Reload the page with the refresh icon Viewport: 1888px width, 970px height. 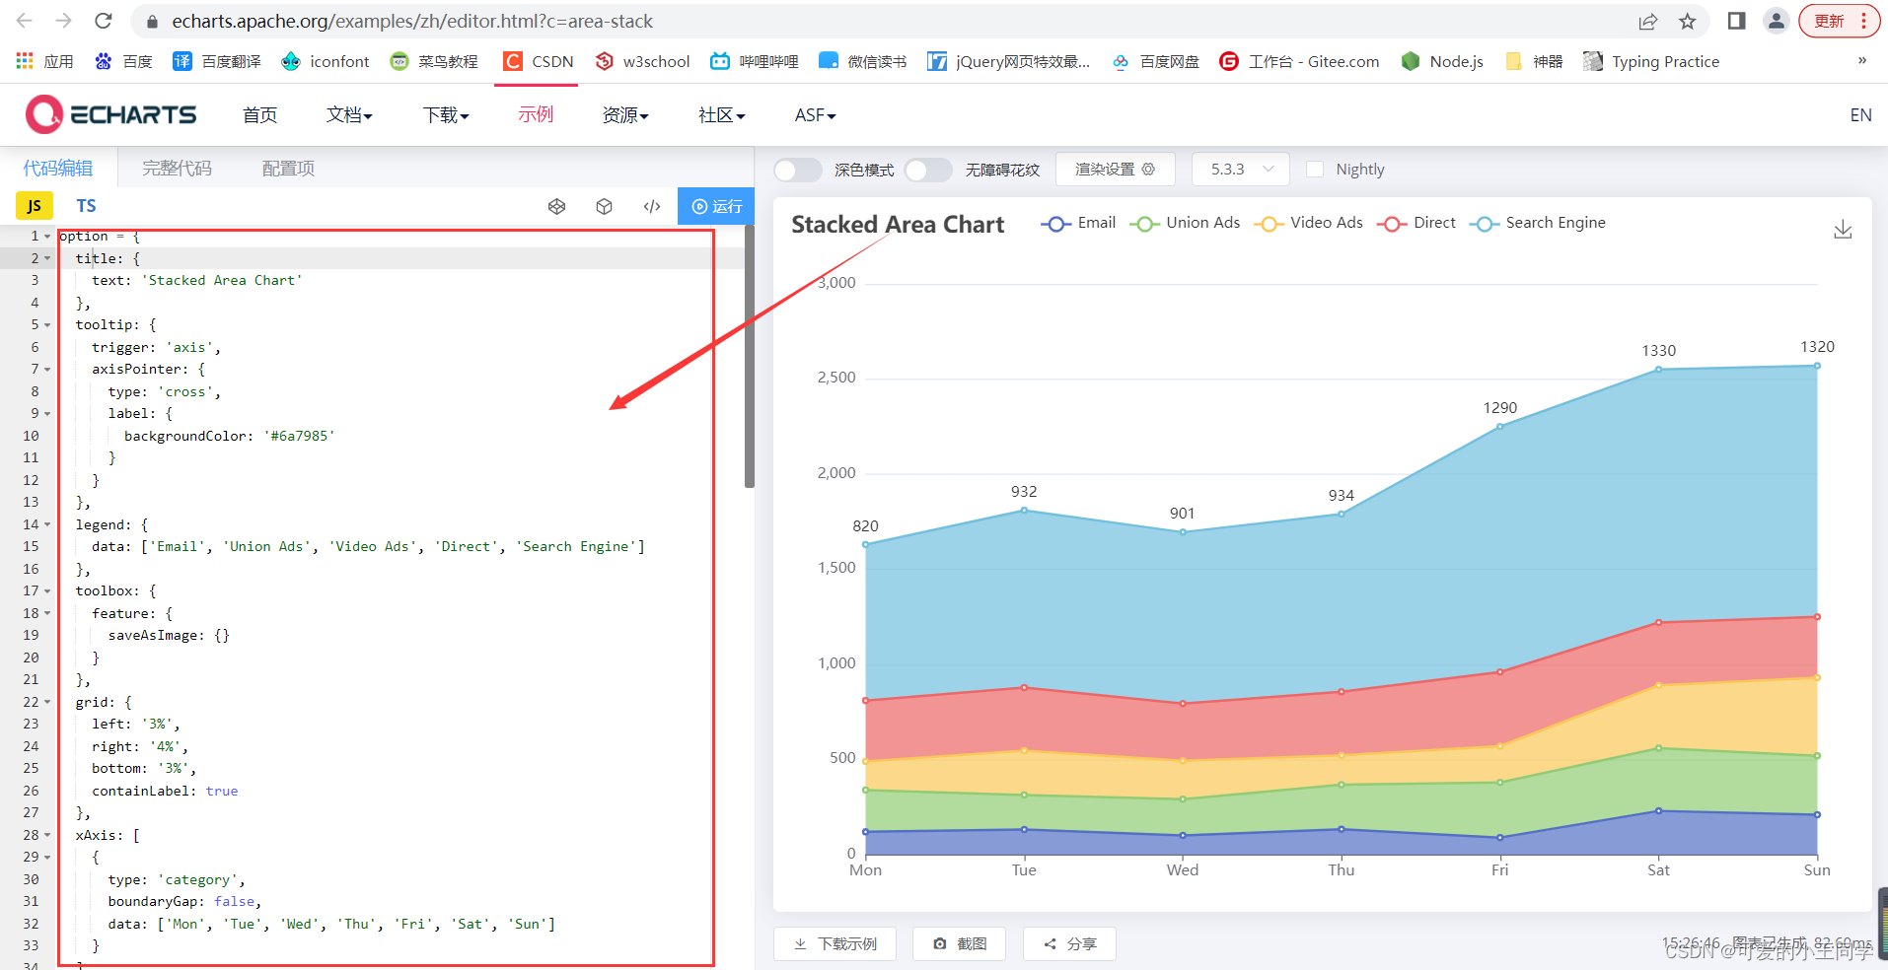pos(104,21)
